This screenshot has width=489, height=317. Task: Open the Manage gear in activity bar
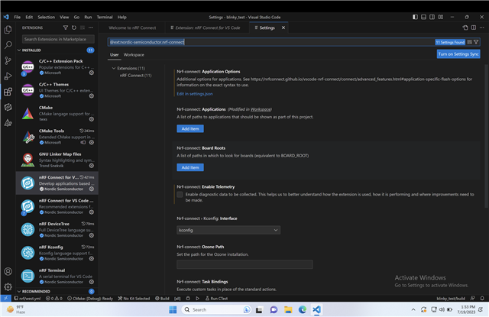point(8,286)
